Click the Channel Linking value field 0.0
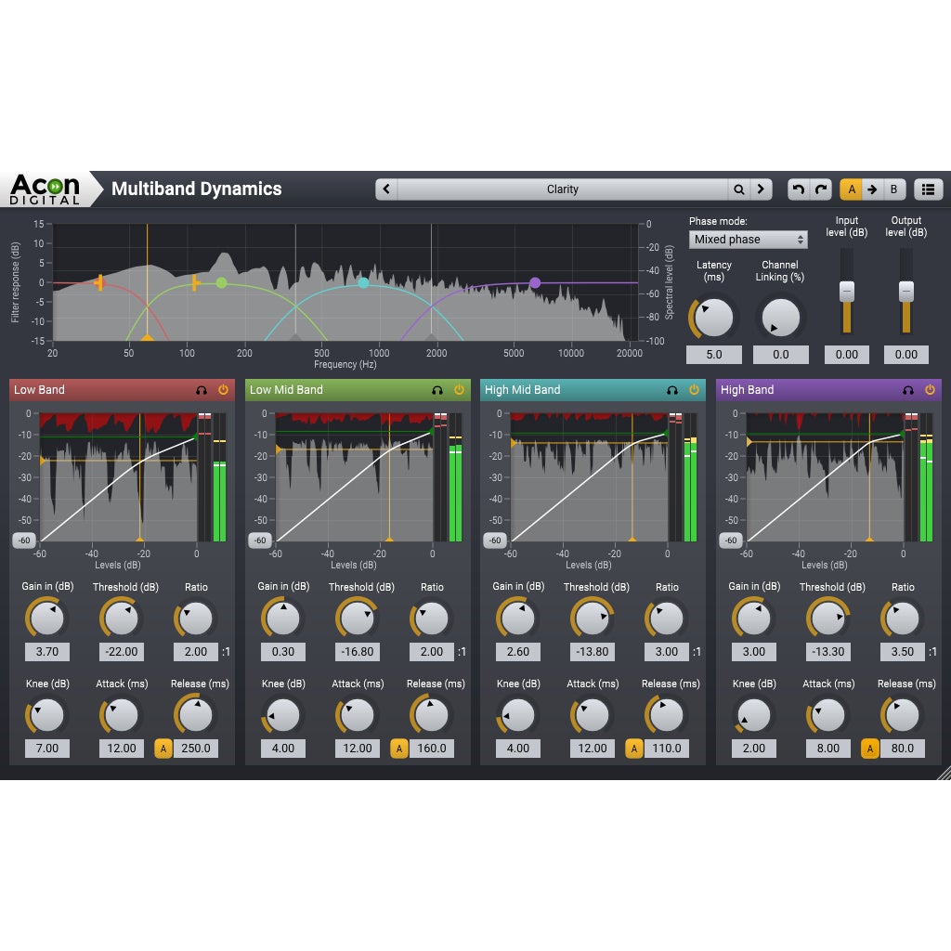 click(x=780, y=355)
